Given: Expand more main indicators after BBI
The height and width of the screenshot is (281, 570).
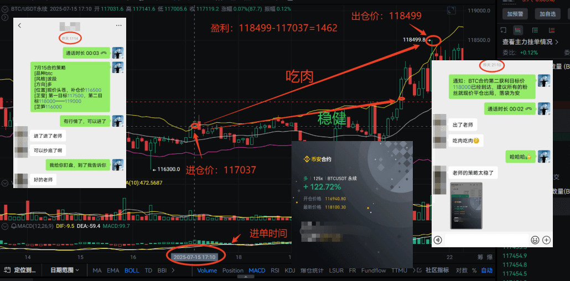Looking at the screenshot, I should click(x=173, y=270).
